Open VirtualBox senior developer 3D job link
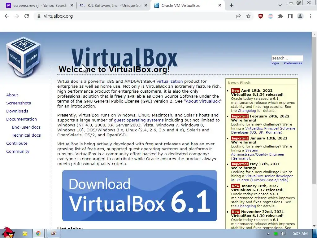The height and width of the screenshot is (238, 317). click(x=262, y=178)
